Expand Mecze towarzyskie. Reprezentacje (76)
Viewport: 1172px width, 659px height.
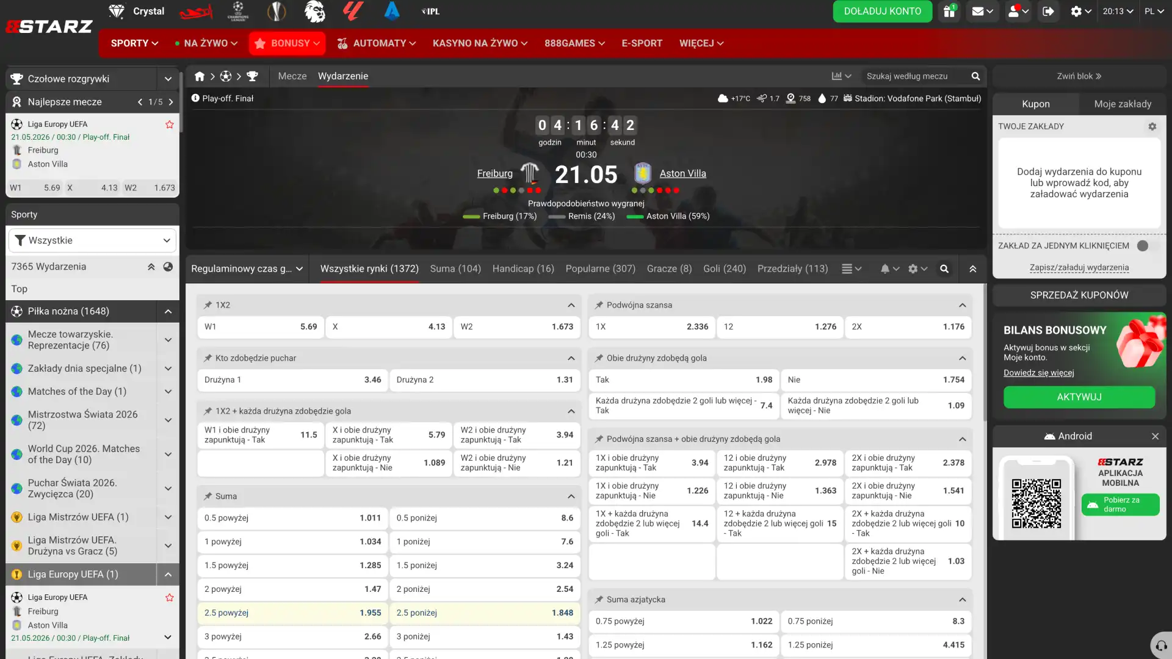(x=168, y=340)
